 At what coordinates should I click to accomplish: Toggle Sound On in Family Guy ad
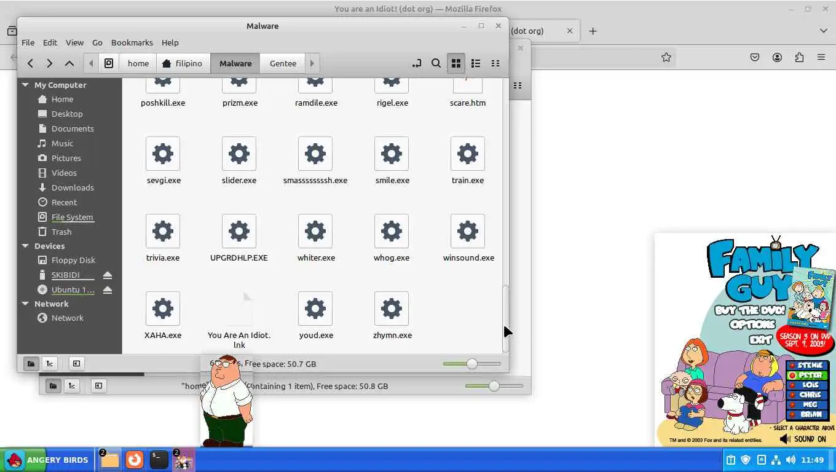(x=803, y=439)
